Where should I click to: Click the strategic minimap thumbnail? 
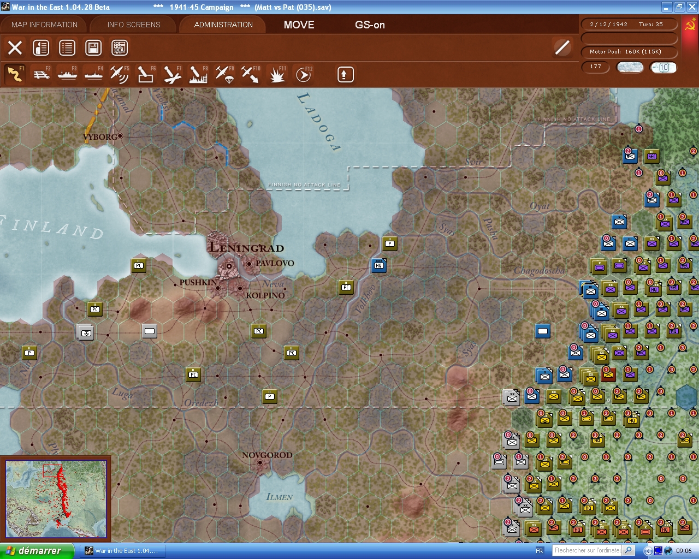(x=56, y=499)
